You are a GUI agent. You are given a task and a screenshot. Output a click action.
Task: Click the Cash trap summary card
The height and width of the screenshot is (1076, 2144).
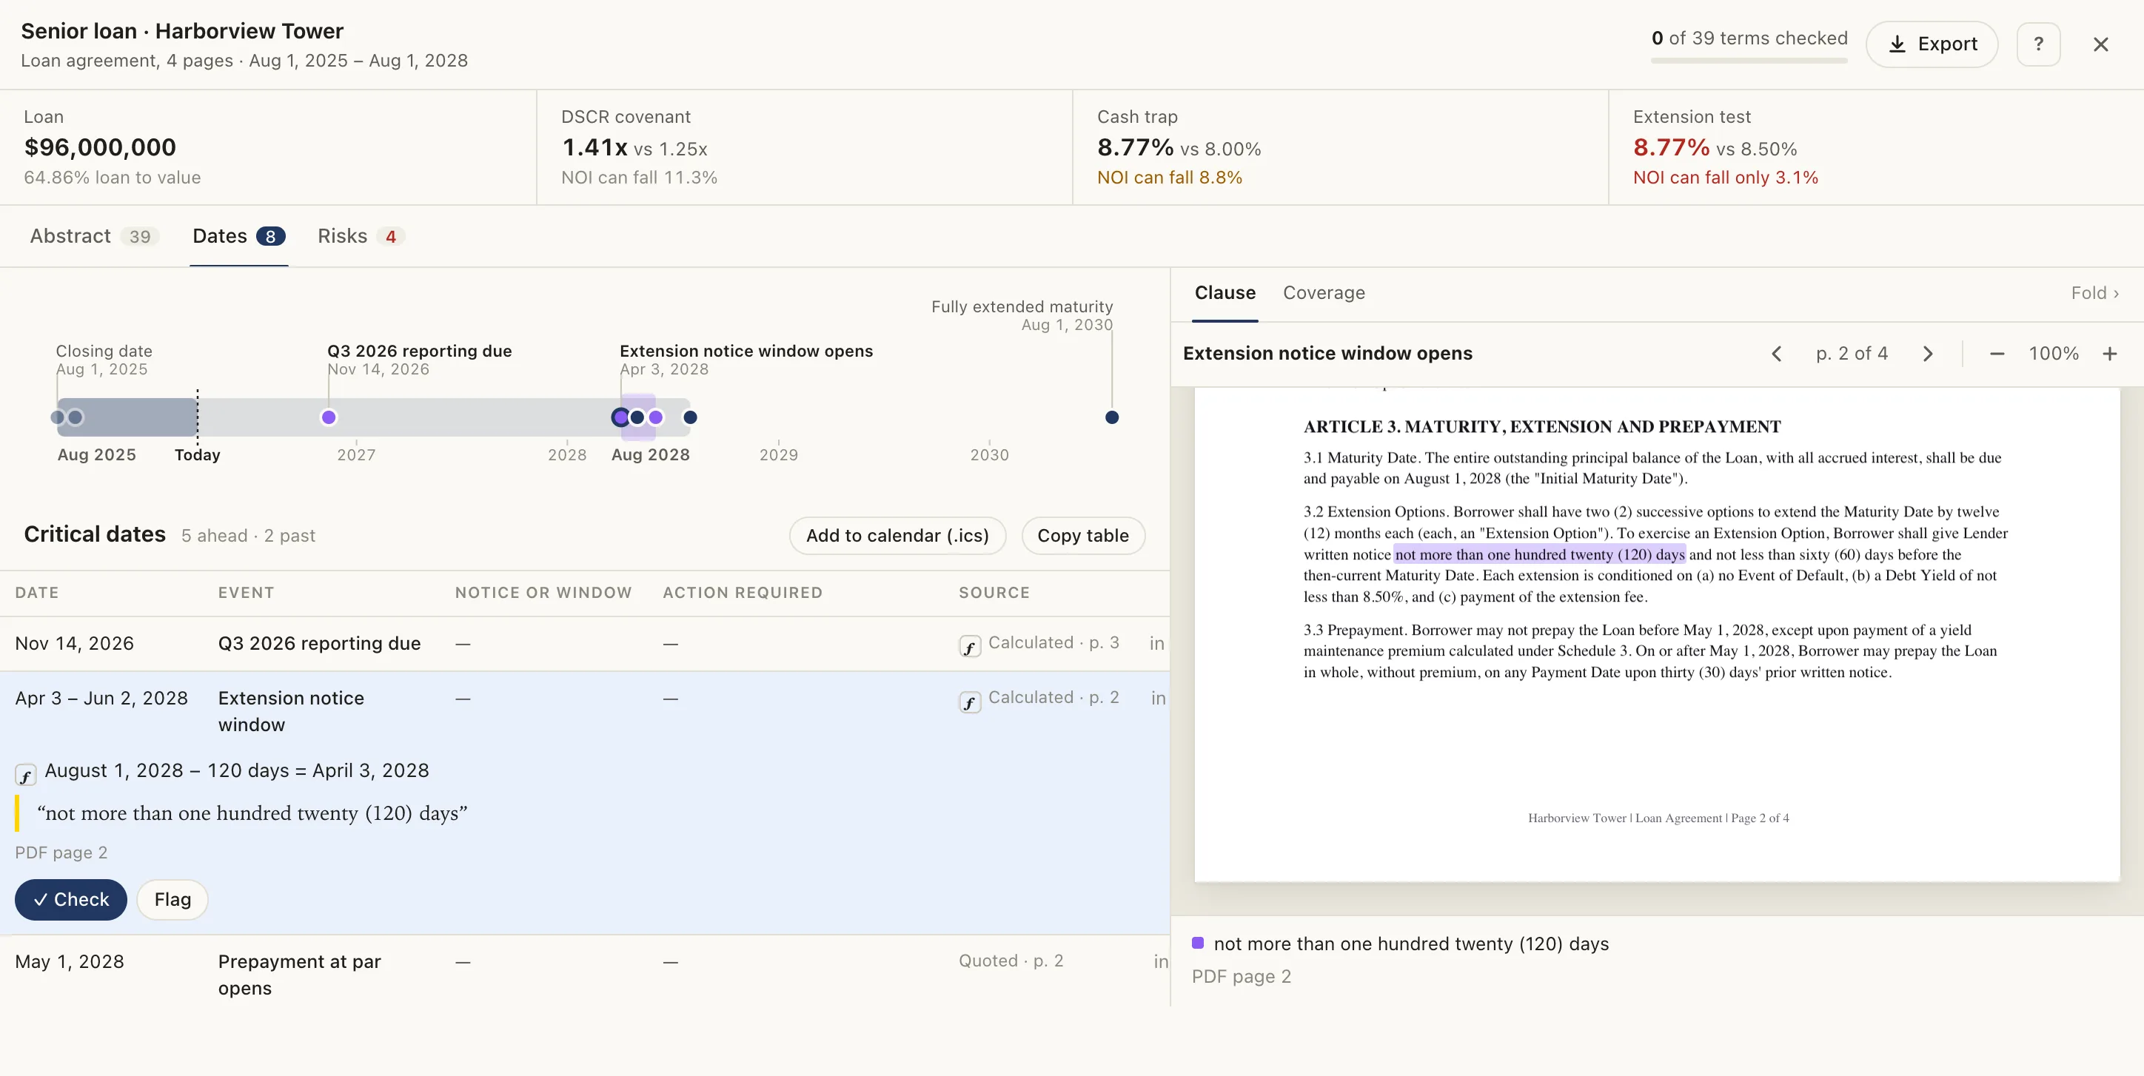click(x=1340, y=147)
